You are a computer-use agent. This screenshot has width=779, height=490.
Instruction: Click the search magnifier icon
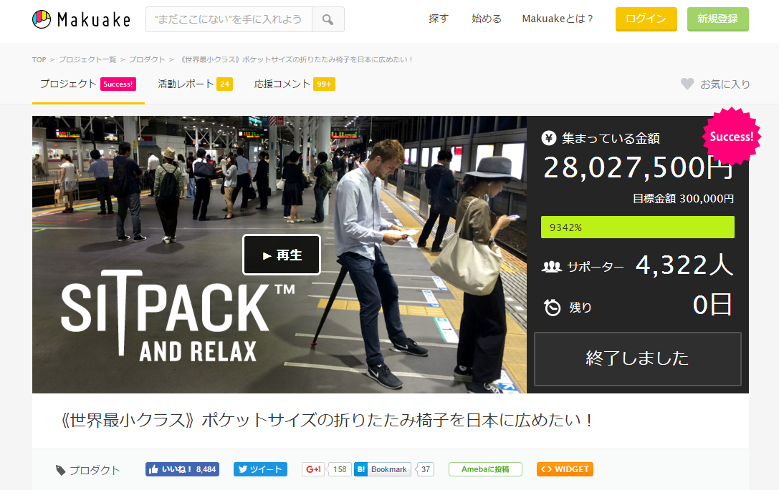[328, 19]
